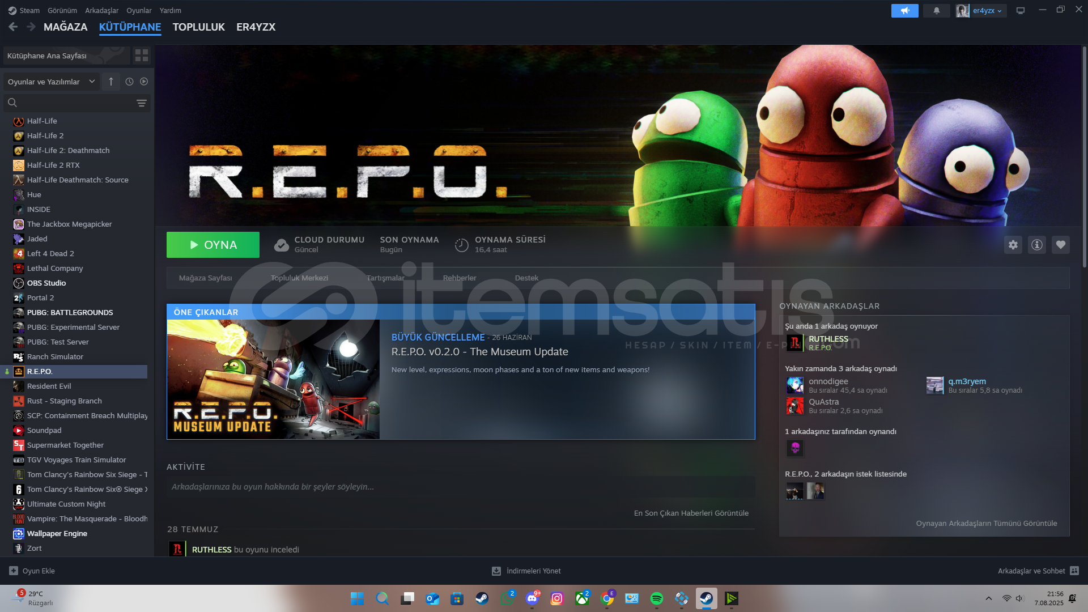The height and width of the screenshot is (612, 1088).
Task: Toggle the recent activity clock filter
Action: coord(129,82)
